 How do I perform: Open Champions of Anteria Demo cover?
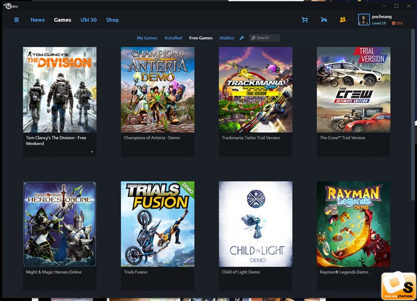click(158, 89)
